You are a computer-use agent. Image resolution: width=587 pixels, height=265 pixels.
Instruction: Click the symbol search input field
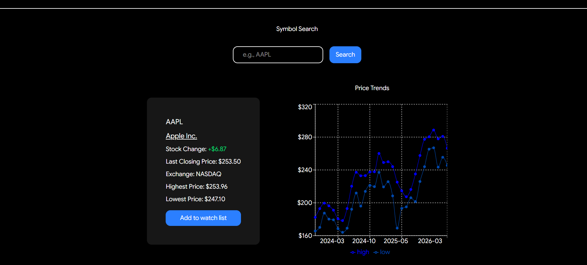[x=278, y=55]
